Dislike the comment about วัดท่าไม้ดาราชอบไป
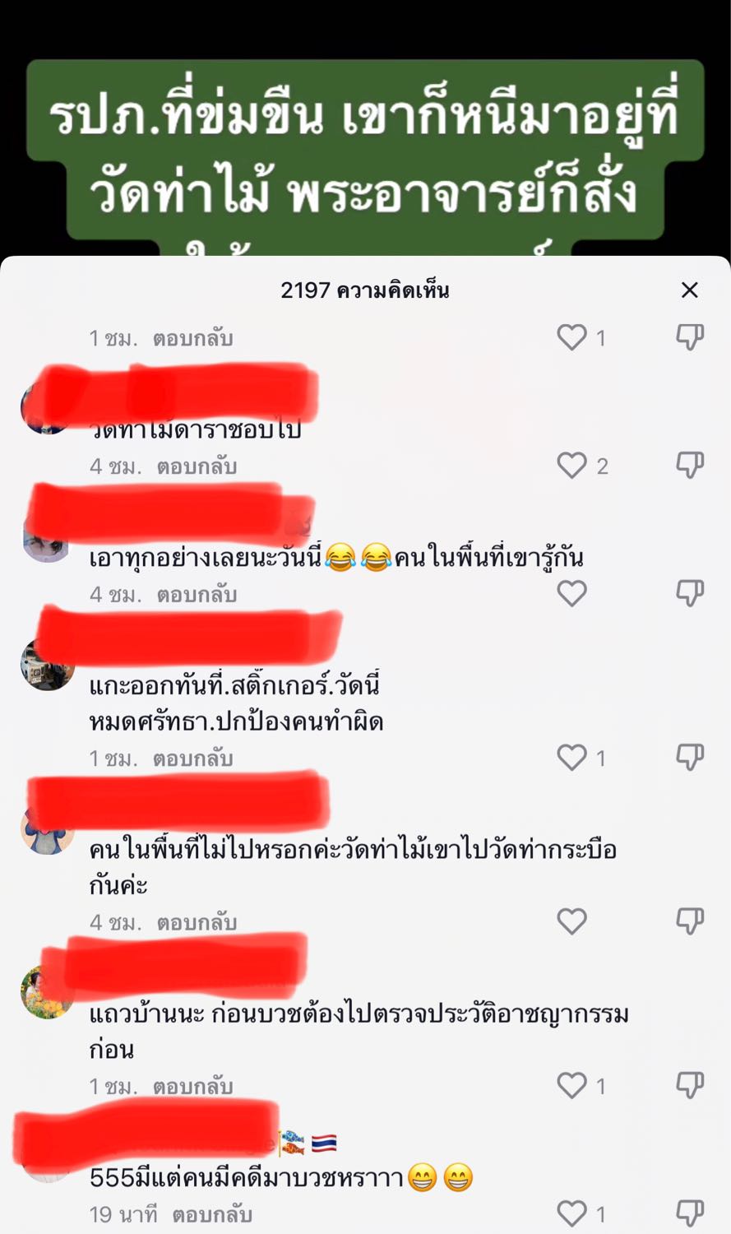This screenshot has width=731, height=1234. coord(690,466)
